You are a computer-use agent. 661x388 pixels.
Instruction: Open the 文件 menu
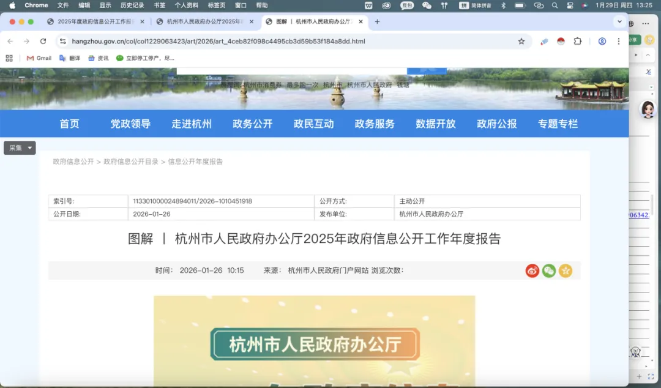[x=63, y=6]
